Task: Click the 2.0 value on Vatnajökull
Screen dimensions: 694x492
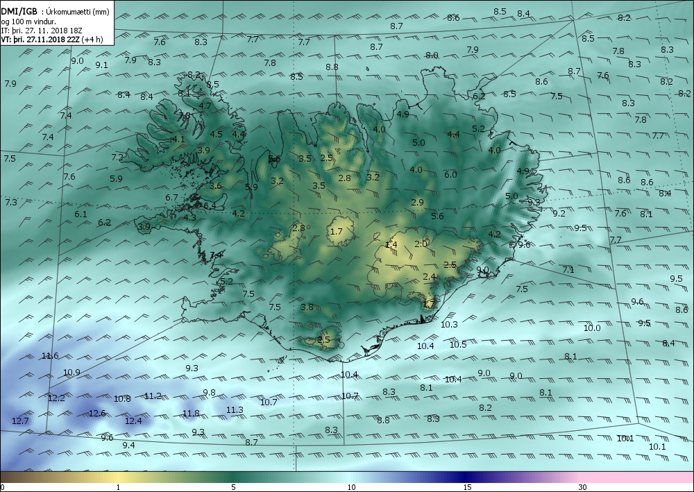Action: [421, 244]
